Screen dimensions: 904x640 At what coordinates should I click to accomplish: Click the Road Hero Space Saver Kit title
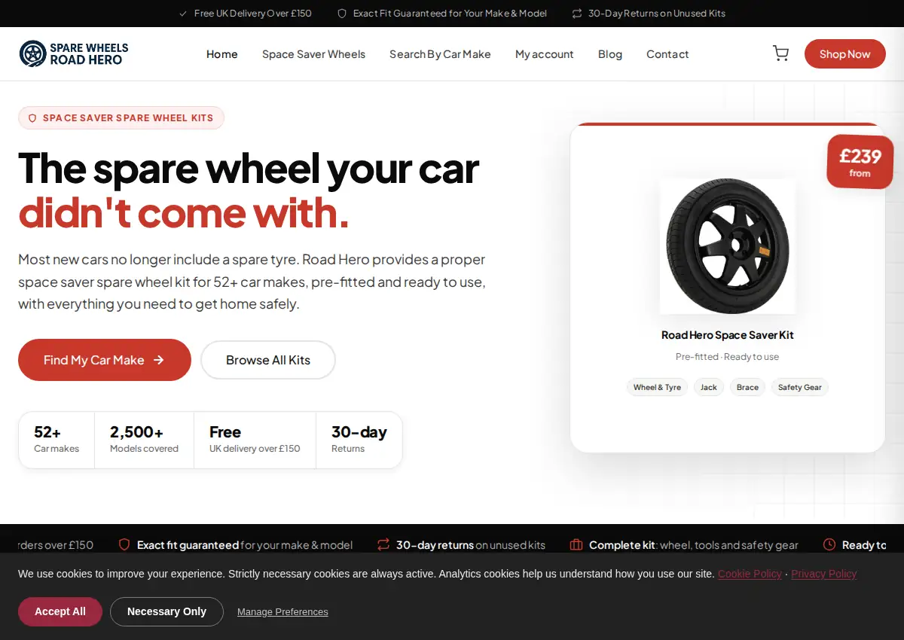pyautogui.click(x=728, y=335)
